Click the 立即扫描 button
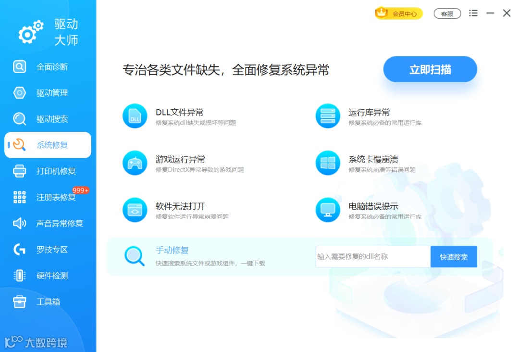This screenshot has width=519, height=352. (430, 69)
